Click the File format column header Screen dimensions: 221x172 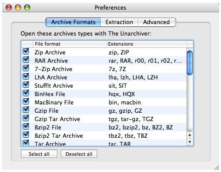70,44
